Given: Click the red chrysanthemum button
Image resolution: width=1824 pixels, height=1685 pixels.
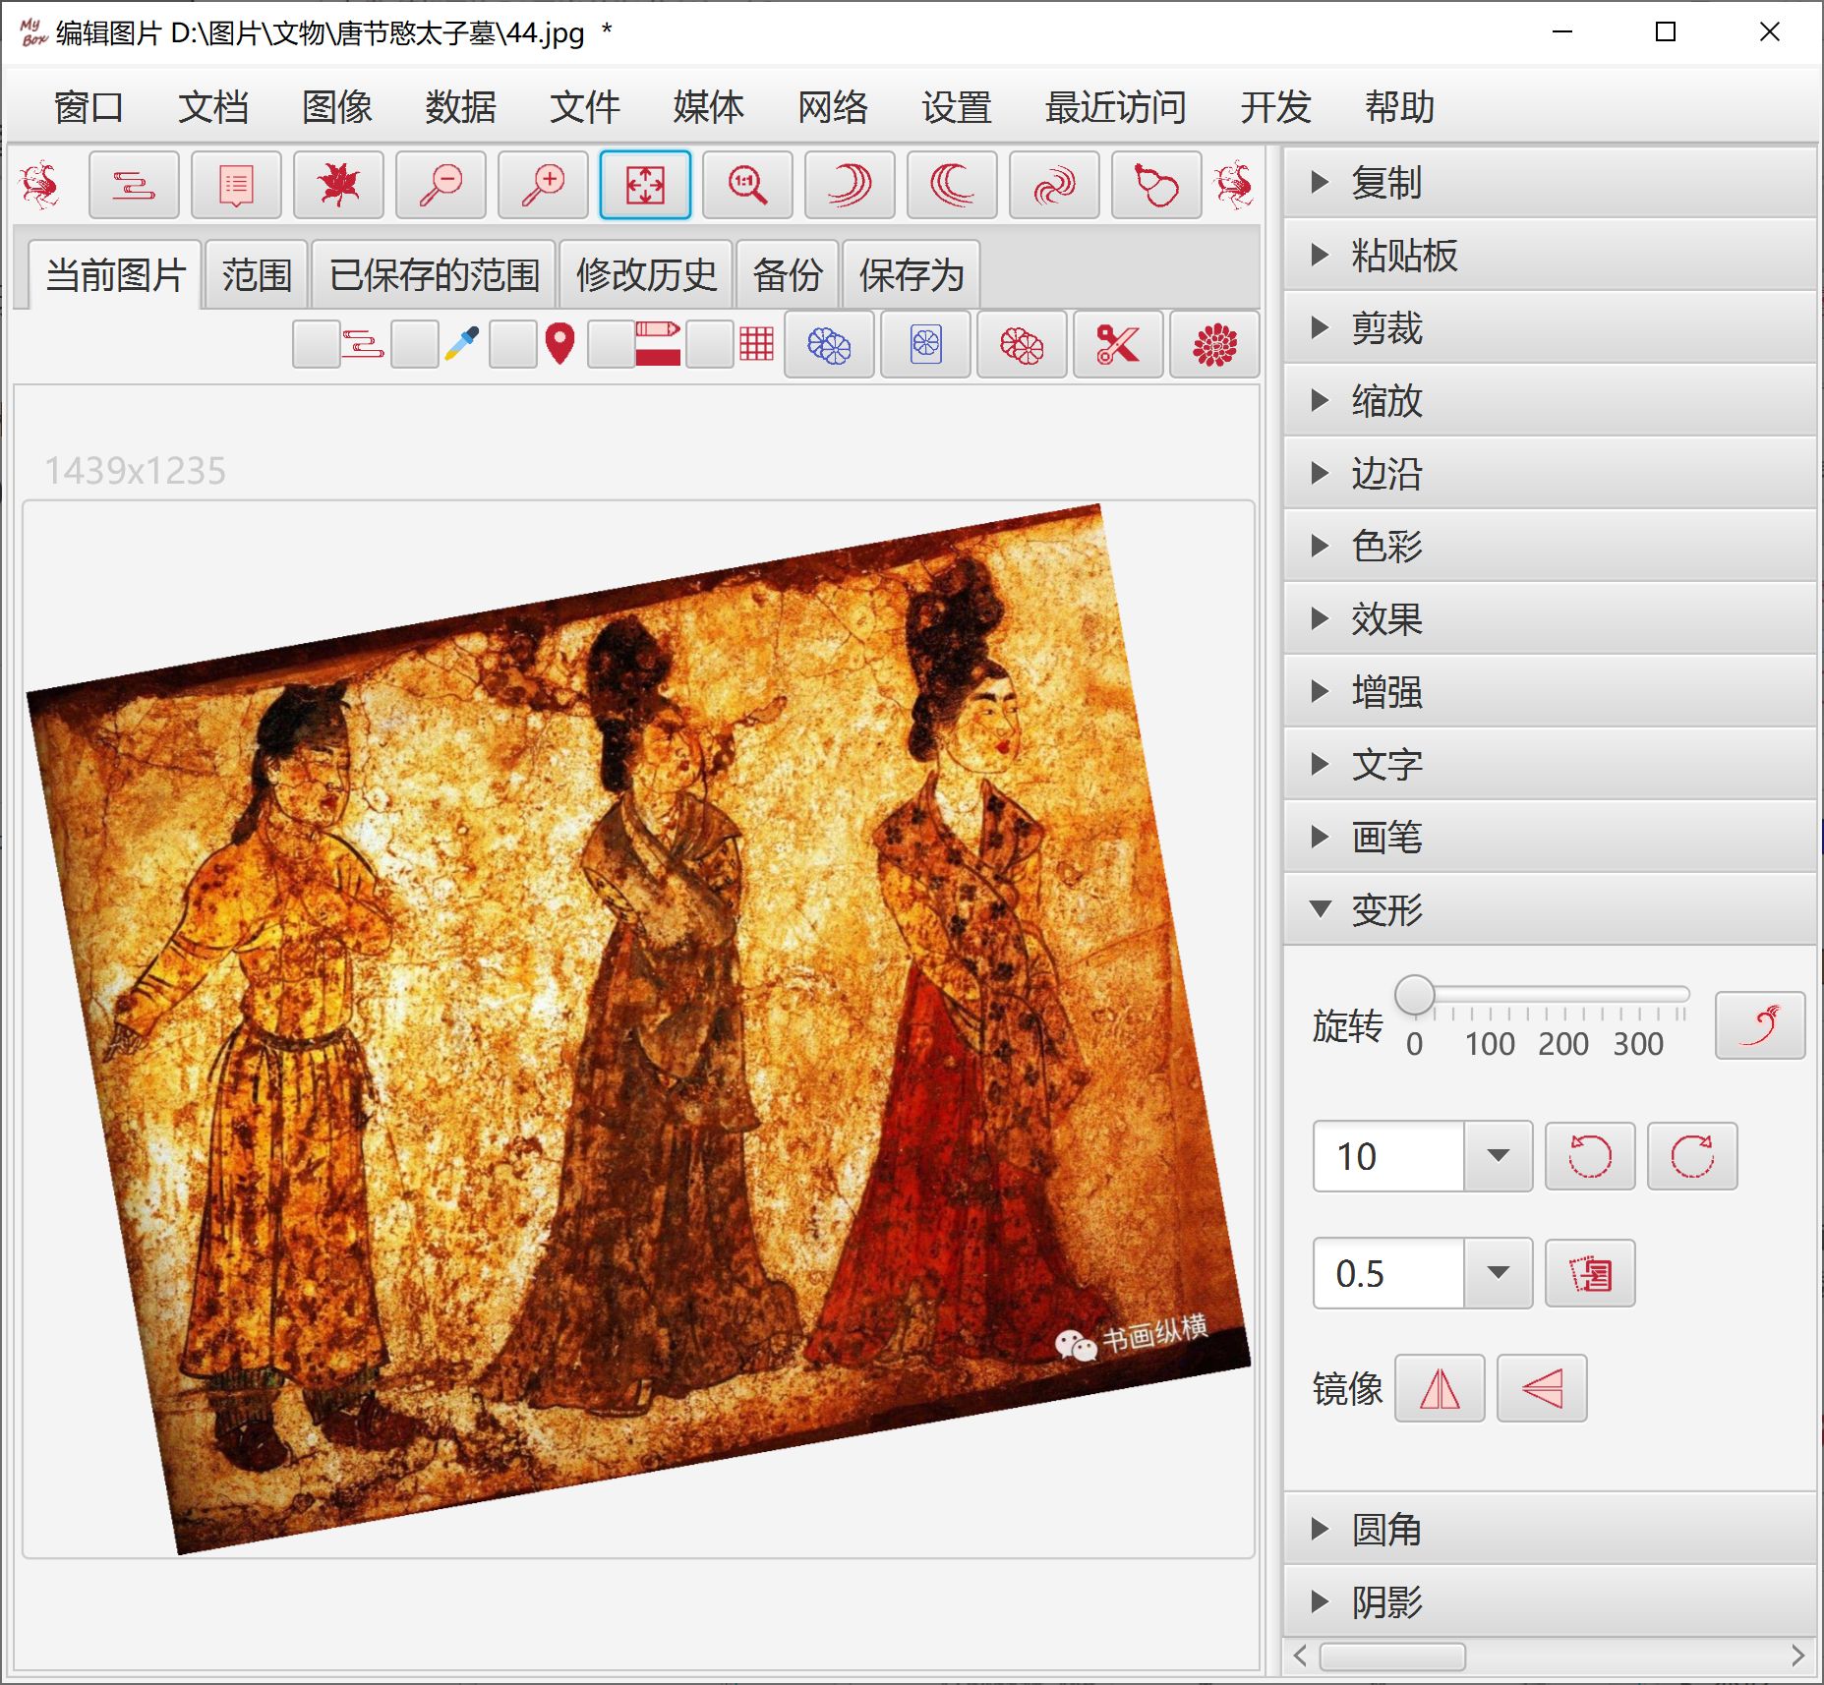Looking at the screenshot, I should pyautogui.click(x=1214, y=345).
